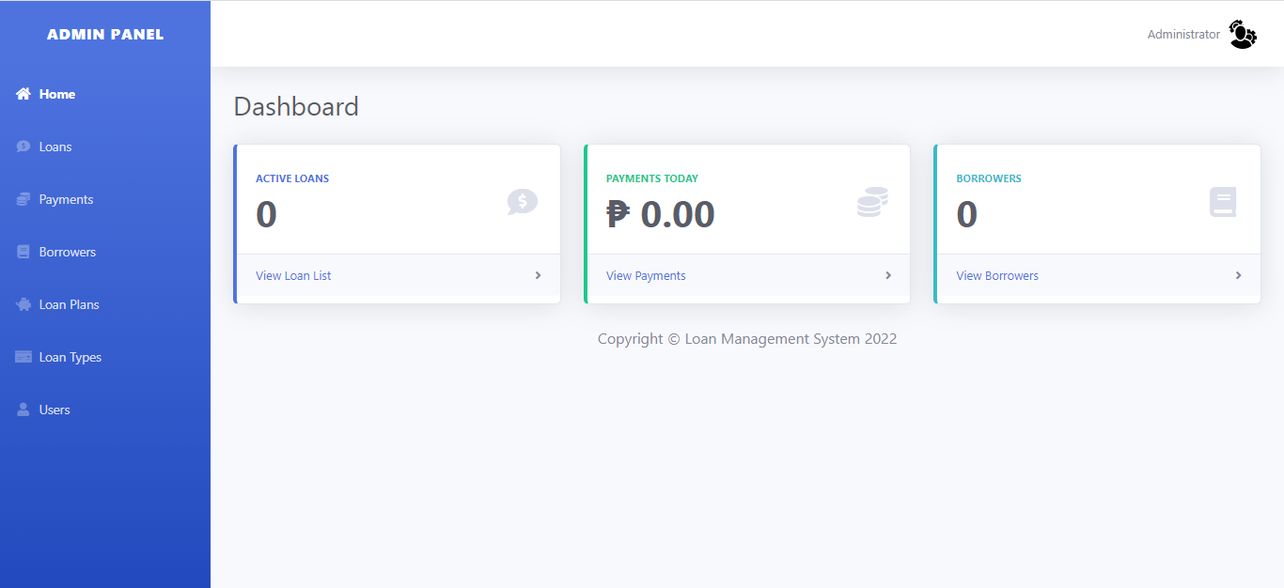Click the coins icon on Payments Today card
This screenshot has height=588, width=1284.
coord(872,202)
